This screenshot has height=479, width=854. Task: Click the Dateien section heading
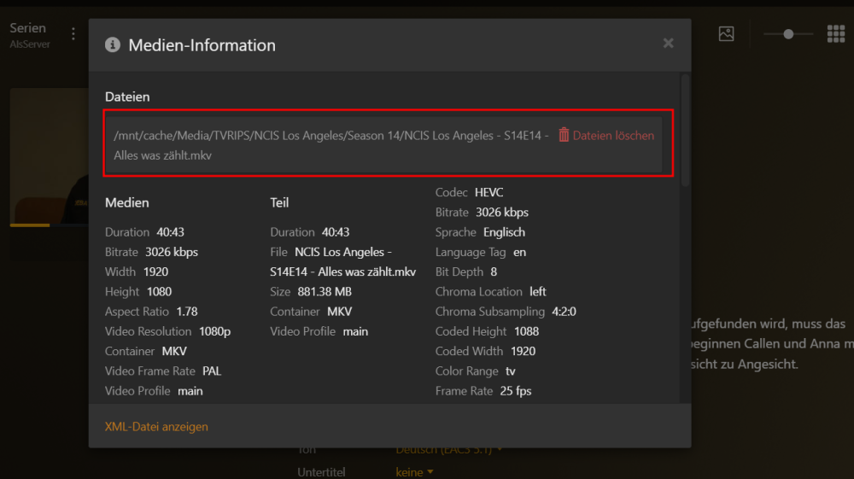tap(127, 96)
